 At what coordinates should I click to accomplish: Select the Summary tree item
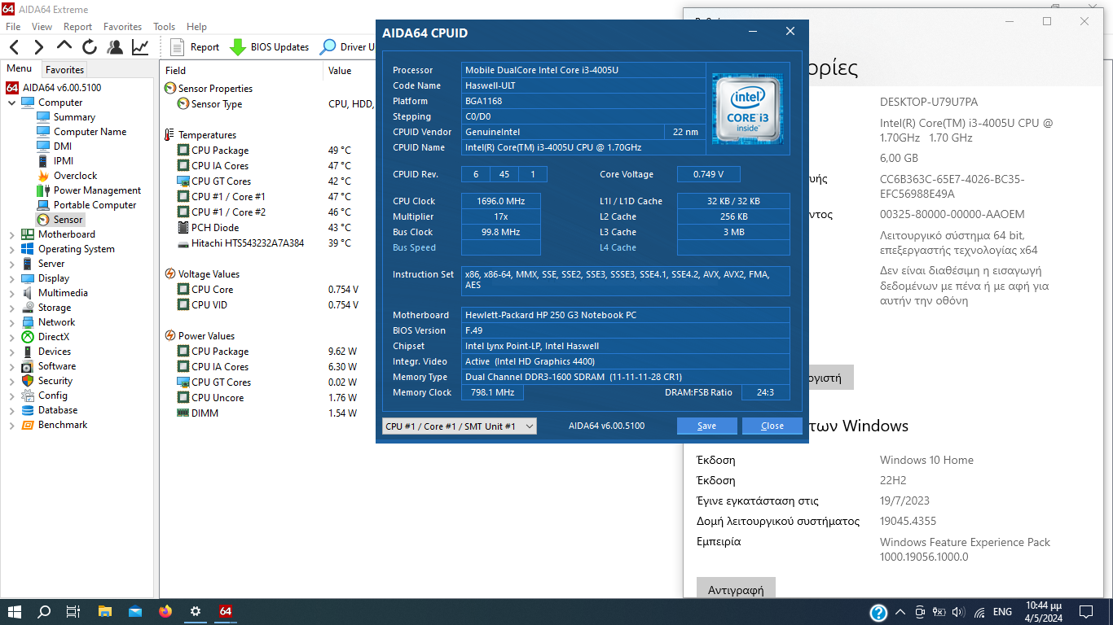click(74, 117)
